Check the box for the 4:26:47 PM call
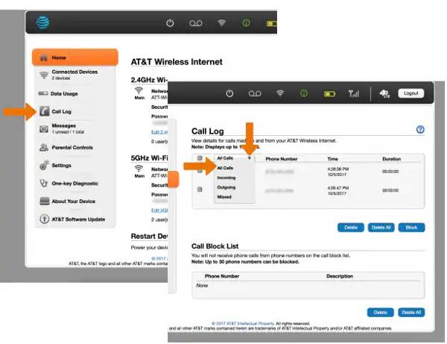Screen dimensions: 447x344 pos(200,190)
